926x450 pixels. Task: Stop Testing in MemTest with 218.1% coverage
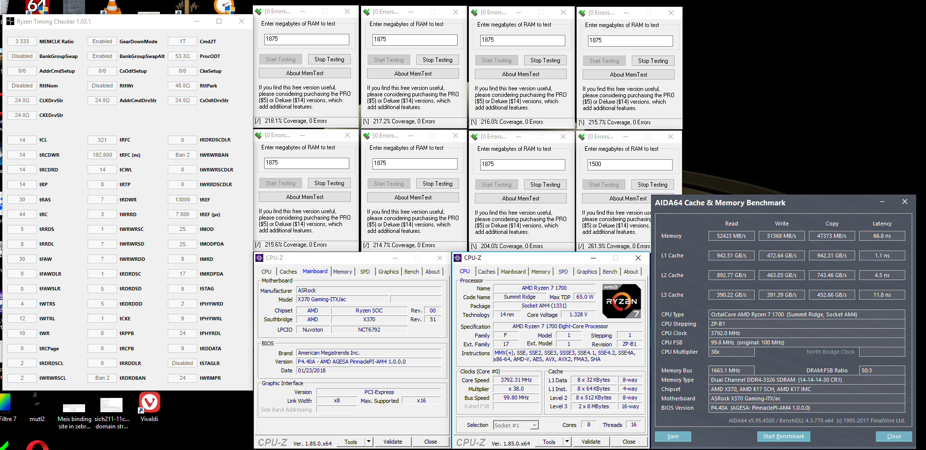pos(329,59)
